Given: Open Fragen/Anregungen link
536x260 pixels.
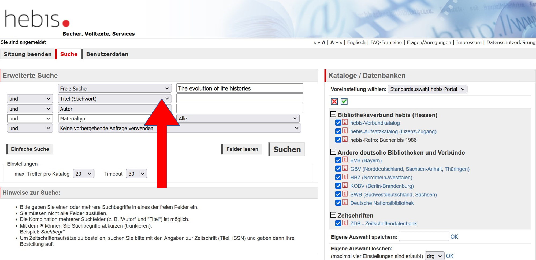Looking at the screenshot, I should pyautogui.click(x=429, y=42).
